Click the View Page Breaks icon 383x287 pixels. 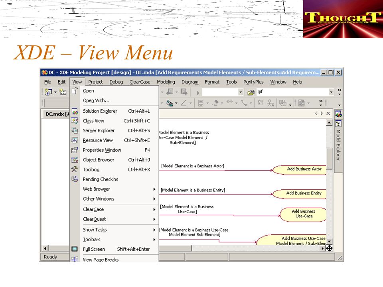pos(75,259)
